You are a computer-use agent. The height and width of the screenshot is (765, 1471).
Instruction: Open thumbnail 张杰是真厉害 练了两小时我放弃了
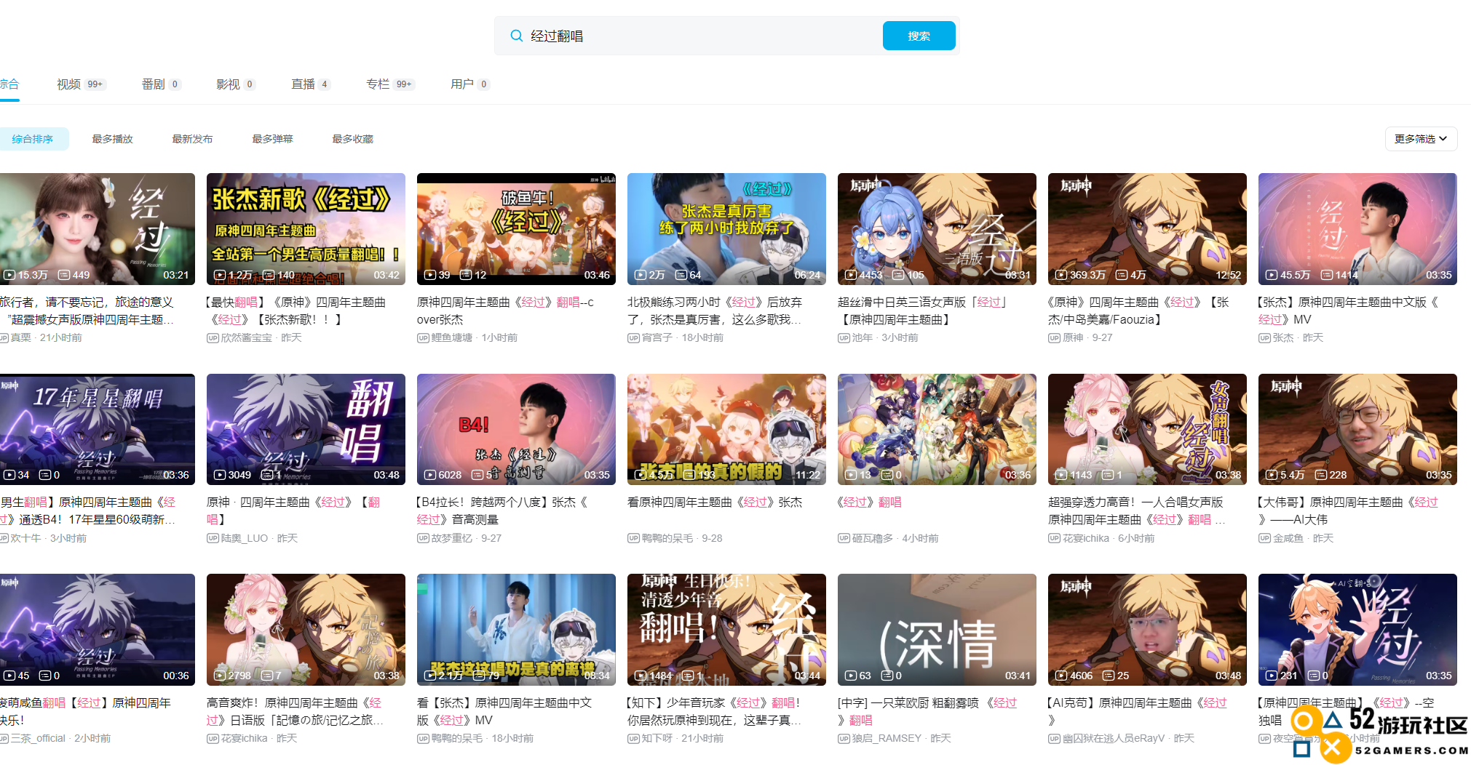coord(726,228)
